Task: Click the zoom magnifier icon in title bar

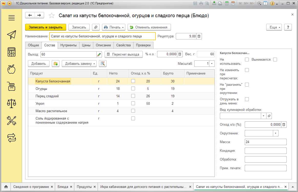Action: pos(259,3)
